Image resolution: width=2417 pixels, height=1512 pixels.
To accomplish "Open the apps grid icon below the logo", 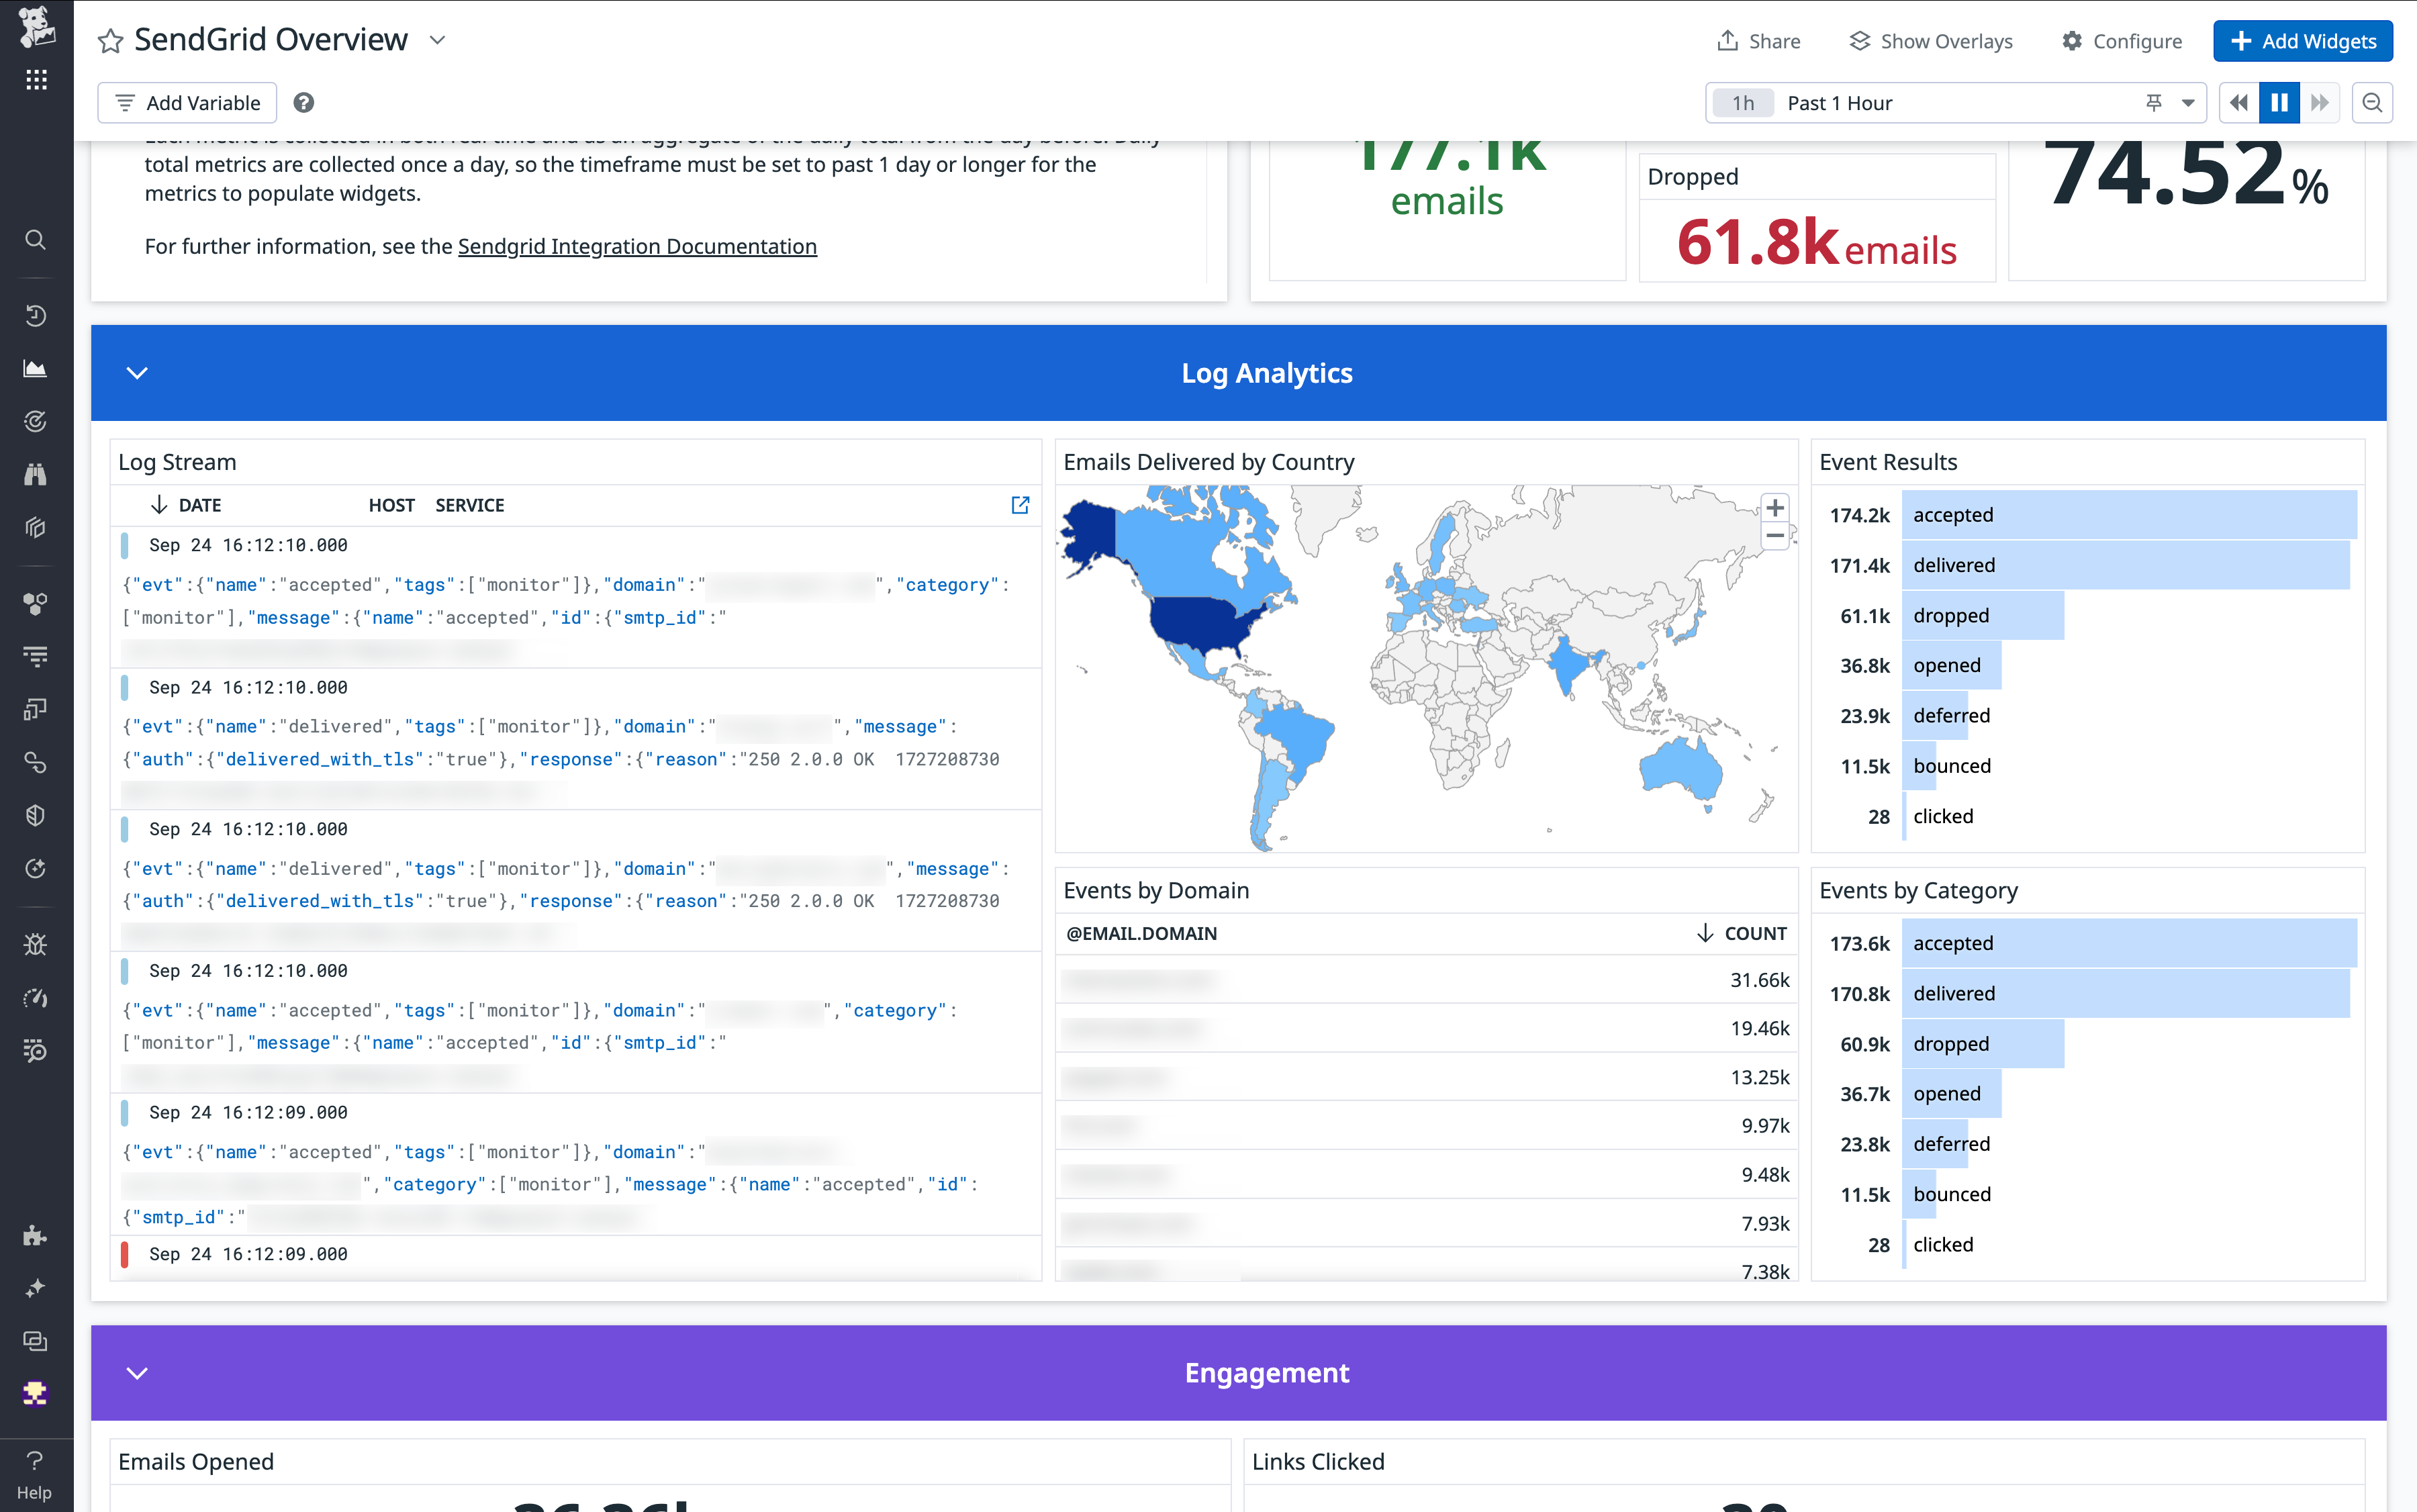I will [36, 79].
